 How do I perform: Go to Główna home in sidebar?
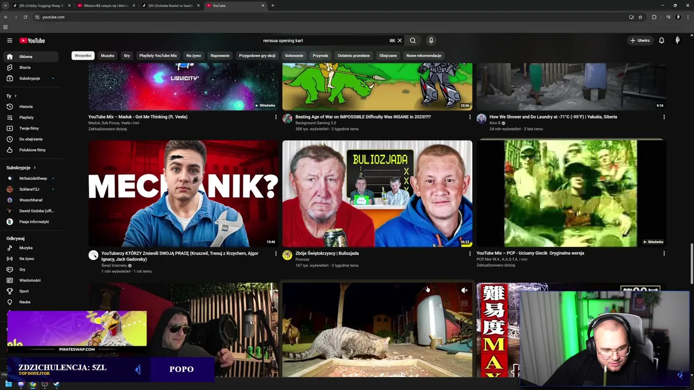31,57
